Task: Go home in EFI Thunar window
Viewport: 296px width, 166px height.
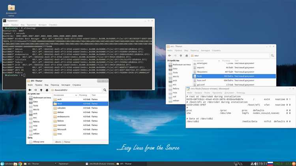Action: click(x=47, y=90)
